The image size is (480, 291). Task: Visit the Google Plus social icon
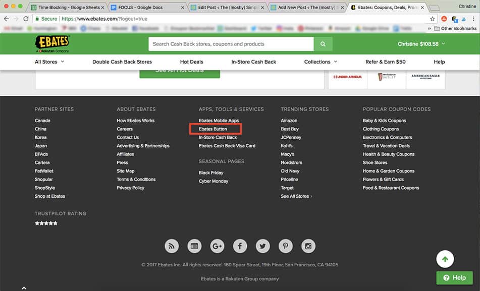coord(217,246)
